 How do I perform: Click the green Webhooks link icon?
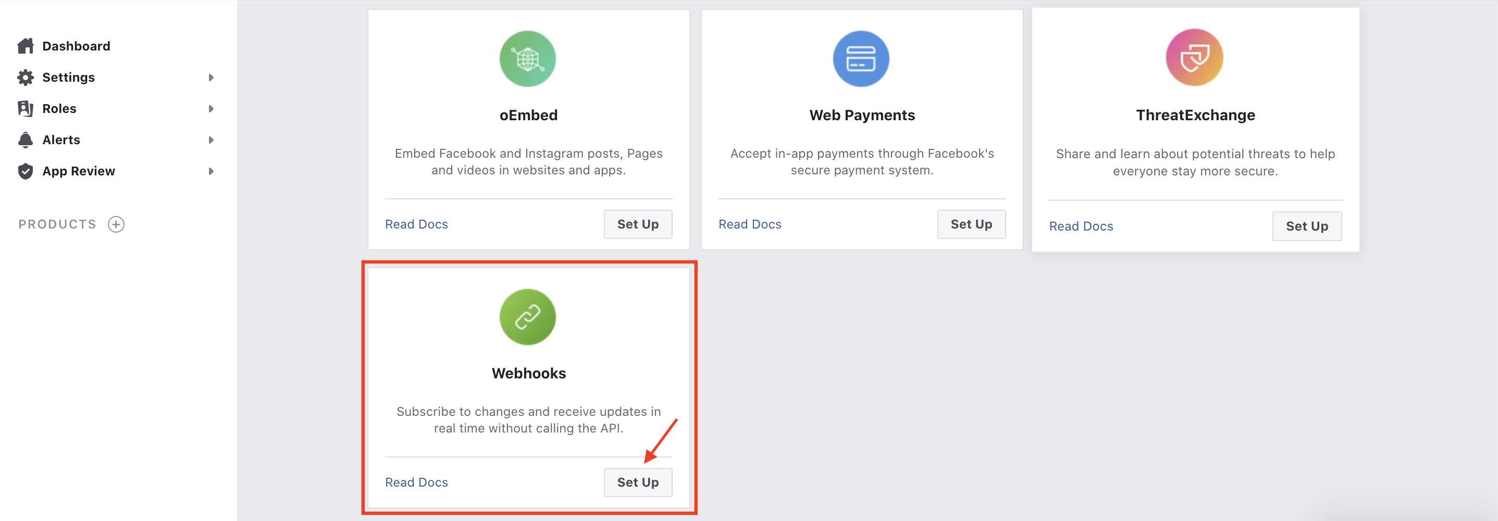pos(527,317)
